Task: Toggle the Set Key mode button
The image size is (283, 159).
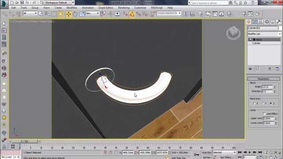Action: point(207,157)
